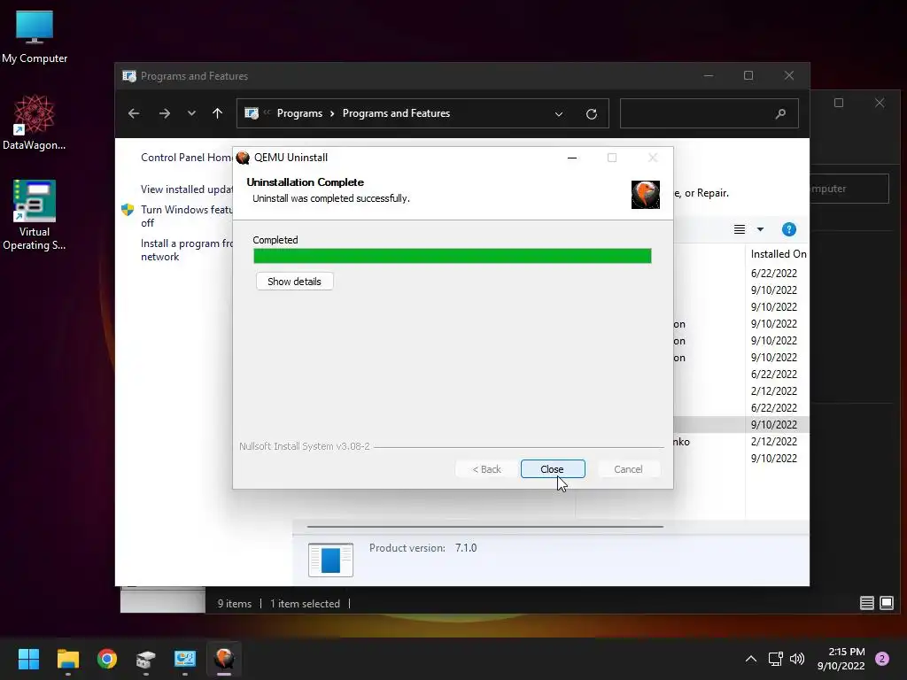The width and height of the screenshot is (907, 680).
Task: Click the completed green progress bar
Action: coord(453,256)
